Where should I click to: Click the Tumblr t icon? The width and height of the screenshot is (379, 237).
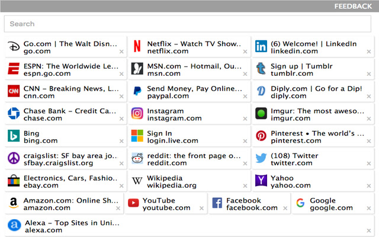[261, 69]
